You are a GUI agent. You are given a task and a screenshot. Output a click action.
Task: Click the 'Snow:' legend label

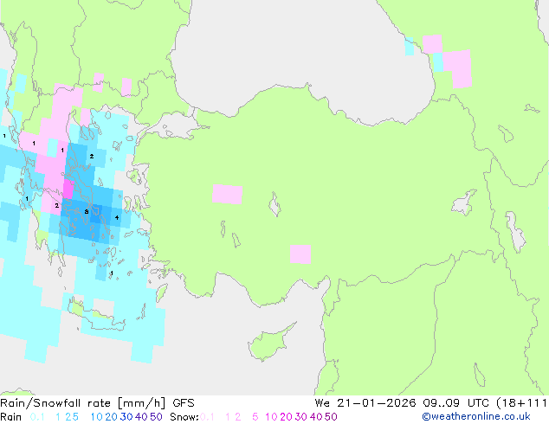[184, 417]
